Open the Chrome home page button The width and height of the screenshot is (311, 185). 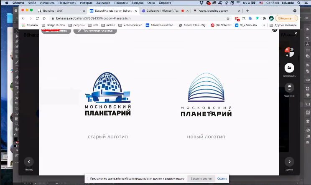(x=44, y=18)
